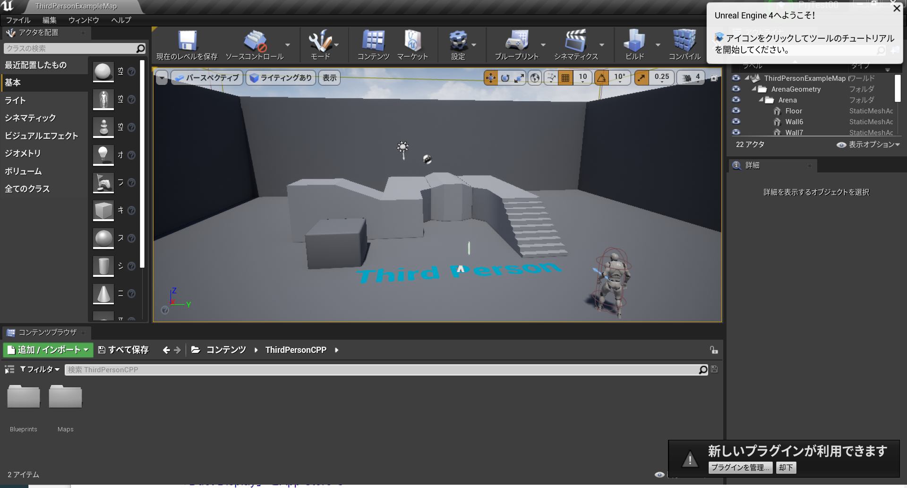Hide Floor actor with eye icon
The height and width of the screenshot is (488, 907).
[736, 111]
